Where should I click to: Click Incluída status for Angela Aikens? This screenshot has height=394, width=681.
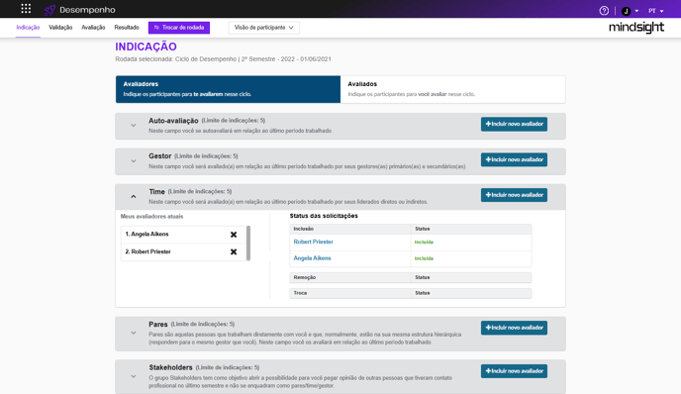tap(424, 258)
